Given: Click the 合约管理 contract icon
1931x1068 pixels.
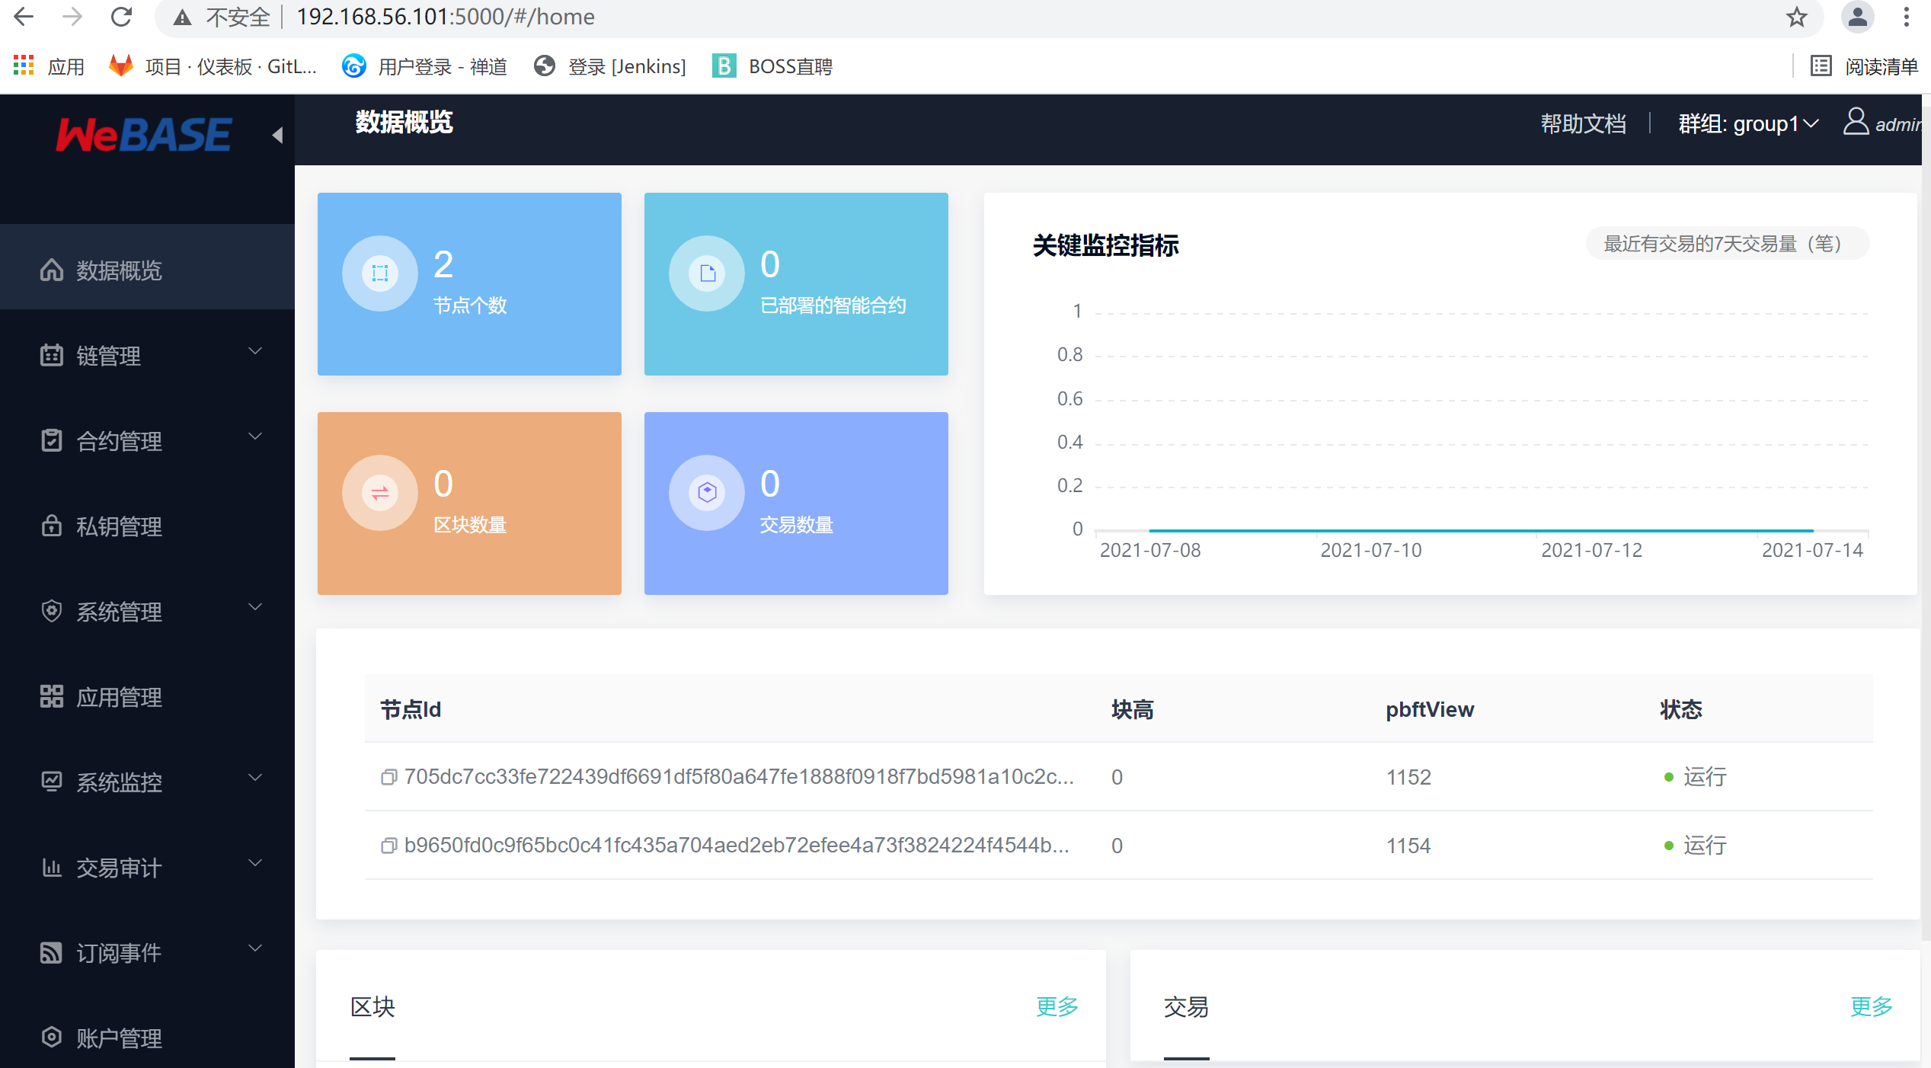Looking at the screenshot, I should 50,440.
